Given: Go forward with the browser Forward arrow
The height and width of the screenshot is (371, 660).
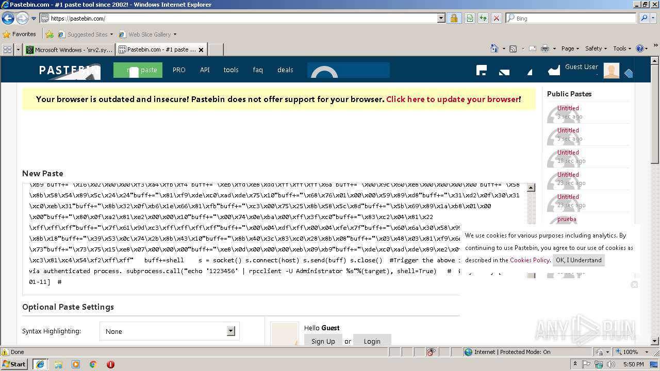Looking at the screenshot, I should click(x=22, y=19).
